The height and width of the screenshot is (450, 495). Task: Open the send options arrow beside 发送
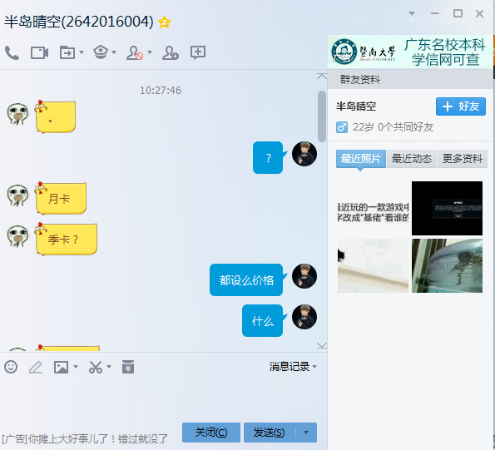point(306,433)
